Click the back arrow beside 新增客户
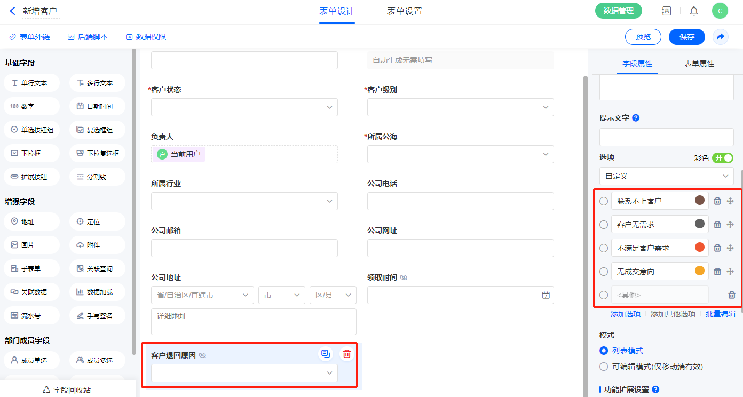 [x=12, y=11]
